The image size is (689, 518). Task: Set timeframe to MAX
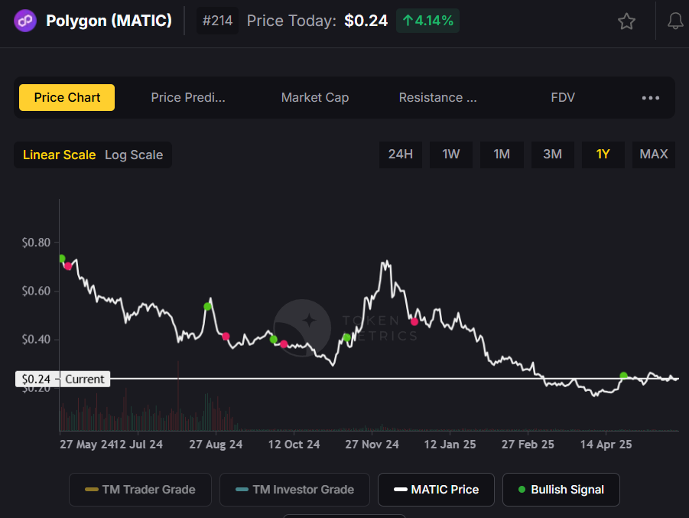click(x=653, y=155)
